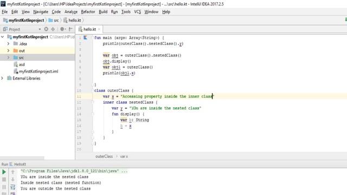Select the hello.kt editor tab

click(x=89, y=29)
